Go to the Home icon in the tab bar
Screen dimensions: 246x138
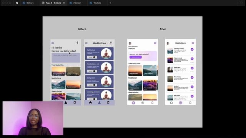pos(17,3)
